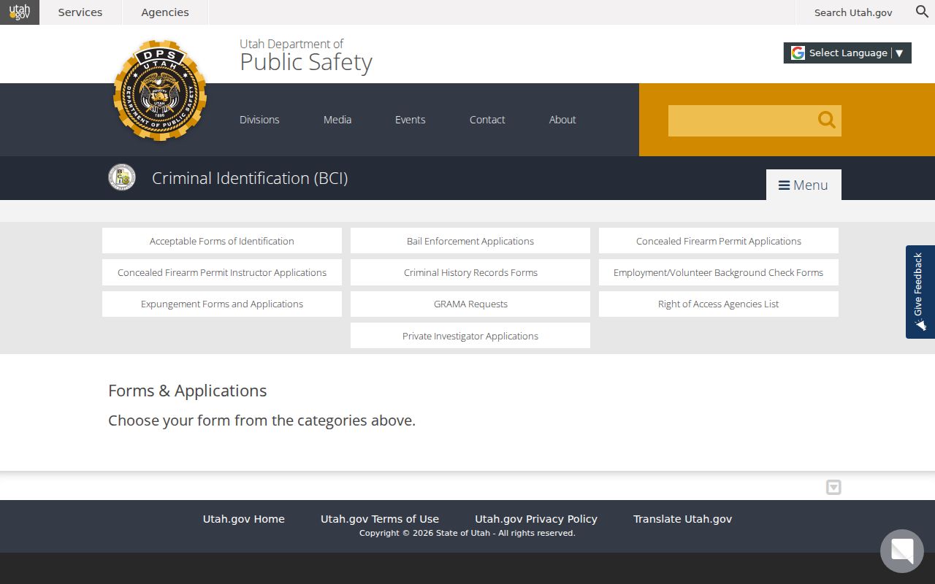
Task: Open the chat bubble icon
Action: tap(902, 551)
